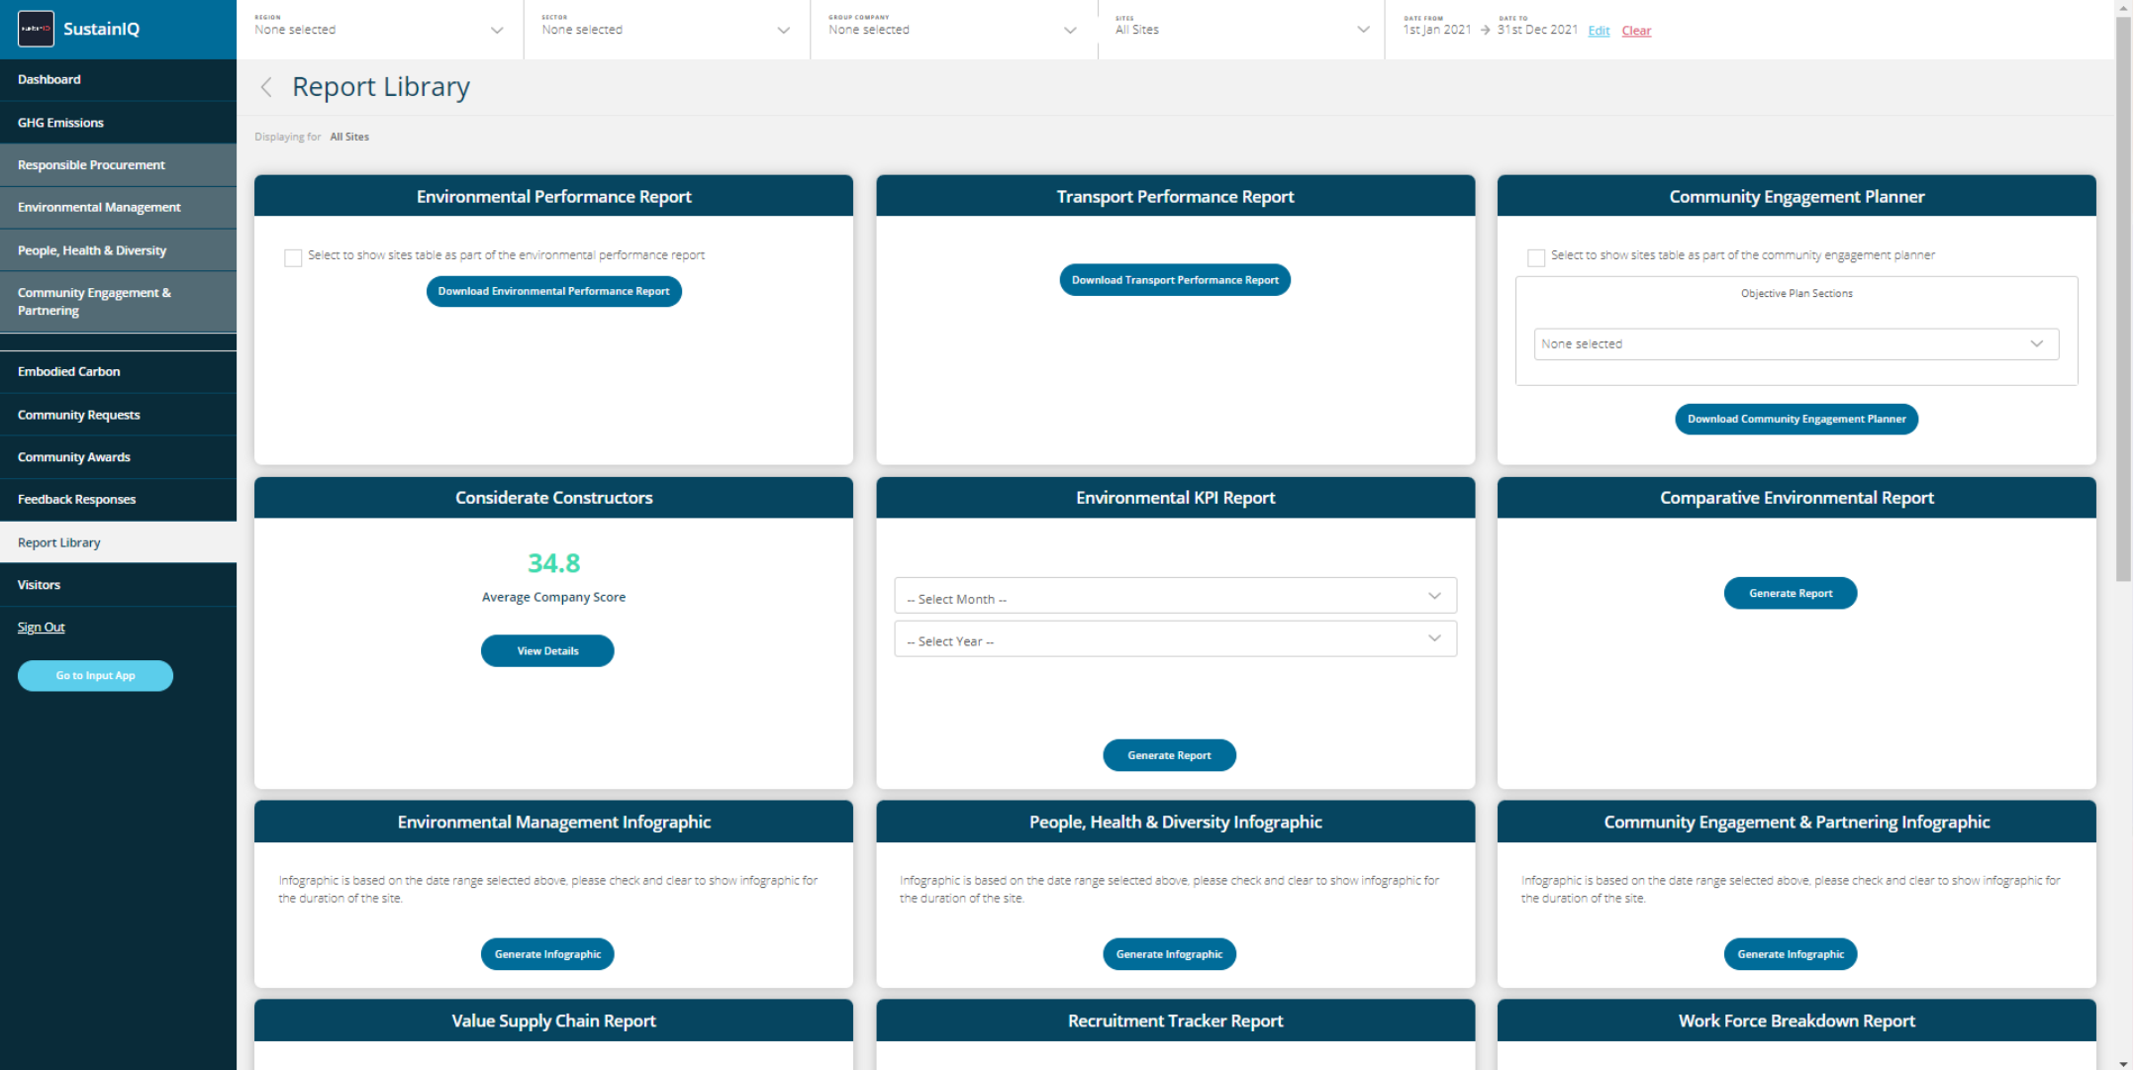Viewport: 2138px width, 1070px height.
Task: Click Go to Input App button
Action: coord(95,676)
